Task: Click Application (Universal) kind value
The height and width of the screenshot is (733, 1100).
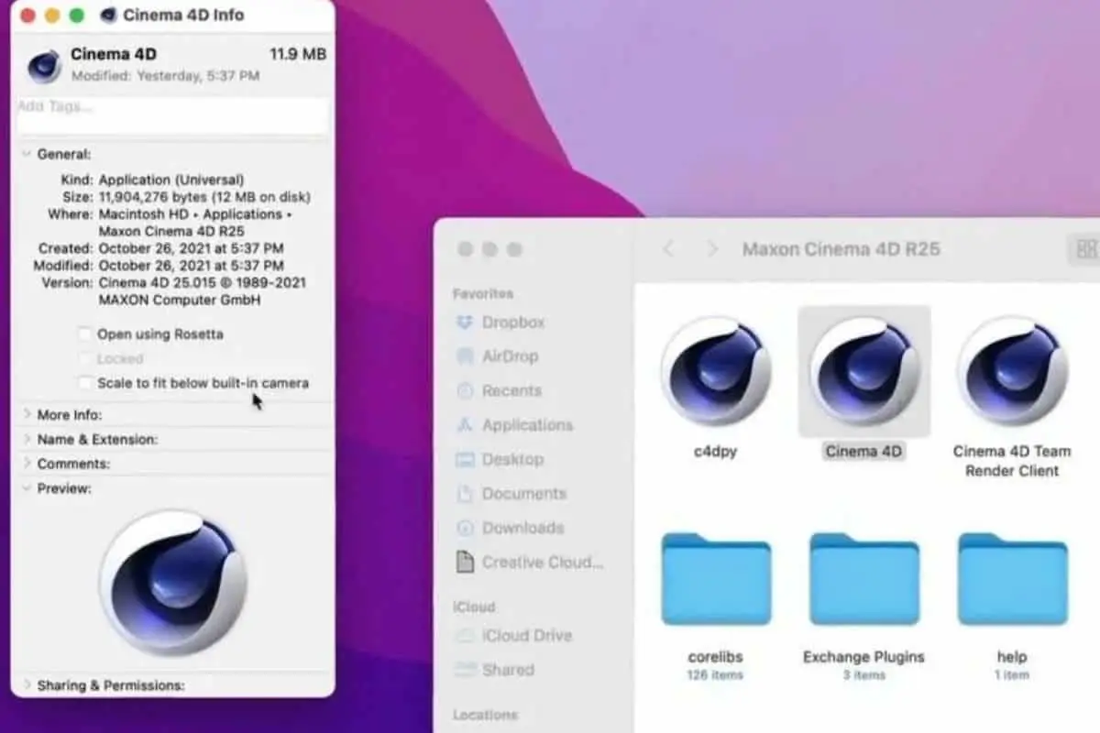Action: coord(171,180)
